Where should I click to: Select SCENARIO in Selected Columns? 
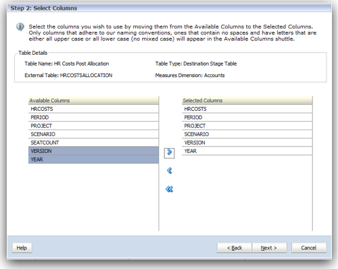click(247, 134)
